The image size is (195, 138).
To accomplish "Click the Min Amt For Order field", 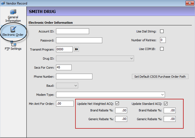I will (65, 103).
